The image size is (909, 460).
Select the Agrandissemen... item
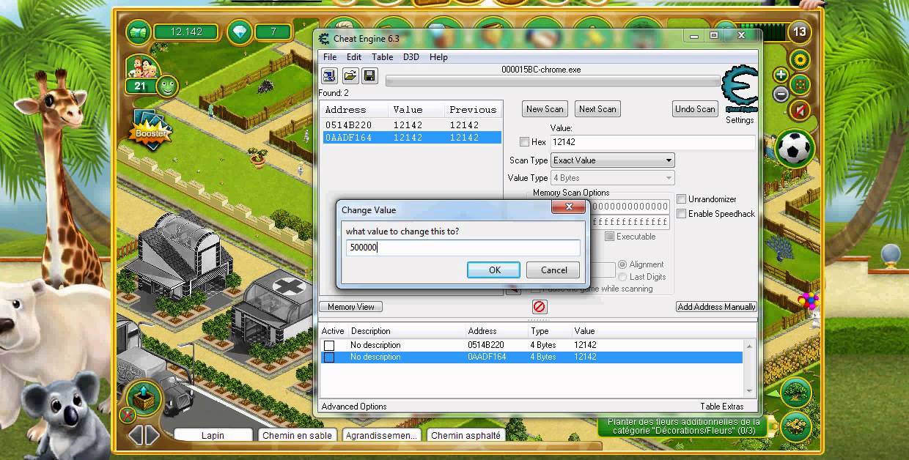pos(381,435)
